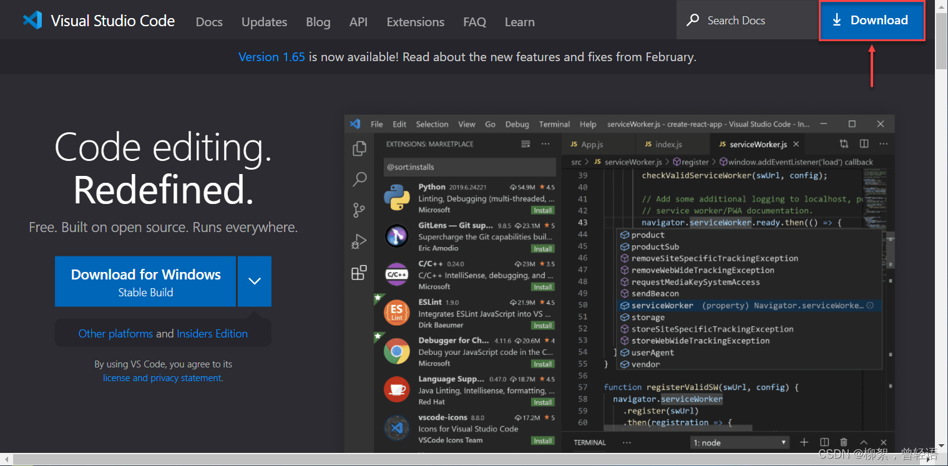Open the API navigation item
Viewport: 948px width, 466px height.
[x=358, y=22]
